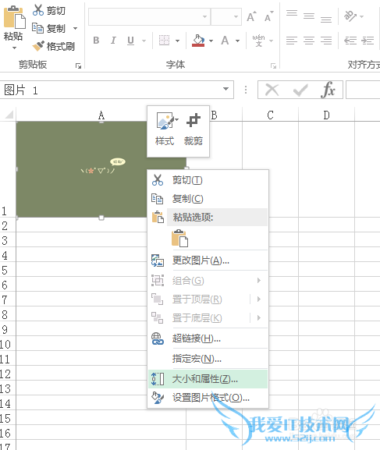Click the text Orientation icon
This screenshot has height=450, width=380.
point(350,16)
